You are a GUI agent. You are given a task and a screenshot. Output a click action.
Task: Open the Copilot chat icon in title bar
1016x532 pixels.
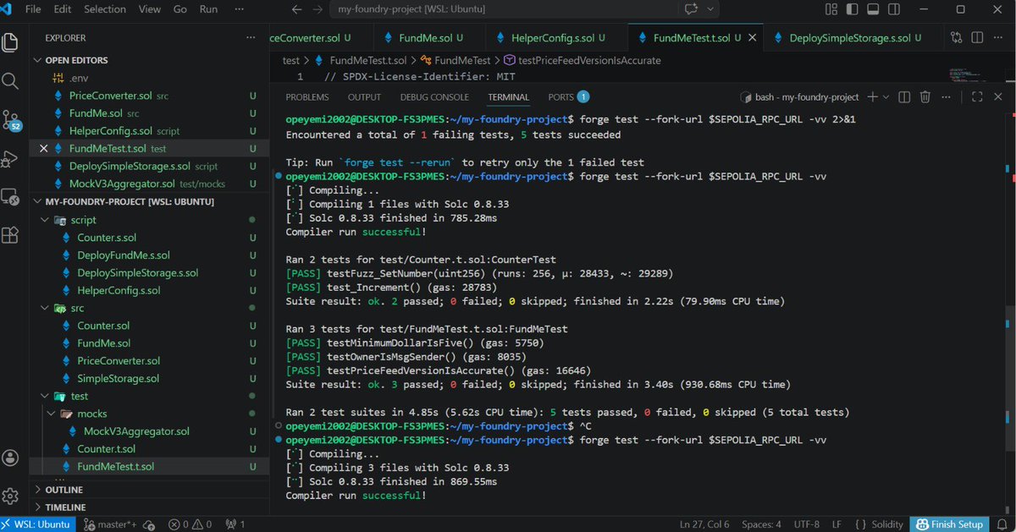coord(691,9)
